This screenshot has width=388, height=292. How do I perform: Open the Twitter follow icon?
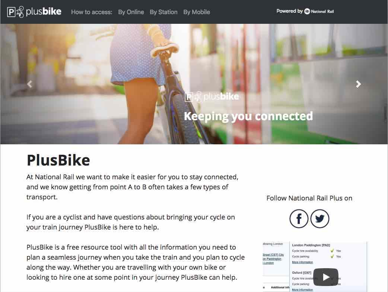(320, 219)
